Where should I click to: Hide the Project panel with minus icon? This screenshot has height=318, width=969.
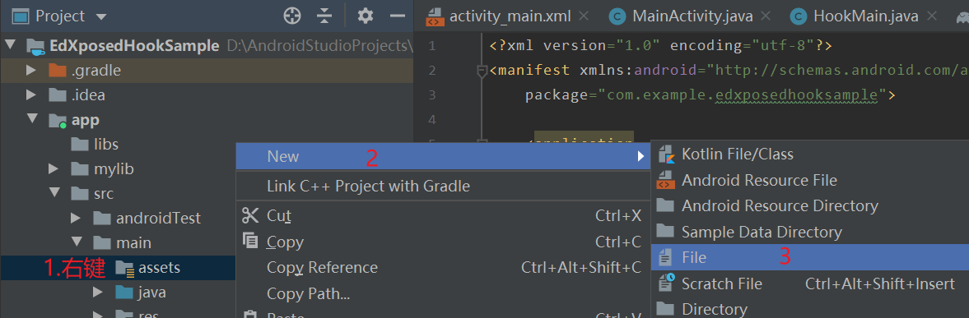(398, 16)
